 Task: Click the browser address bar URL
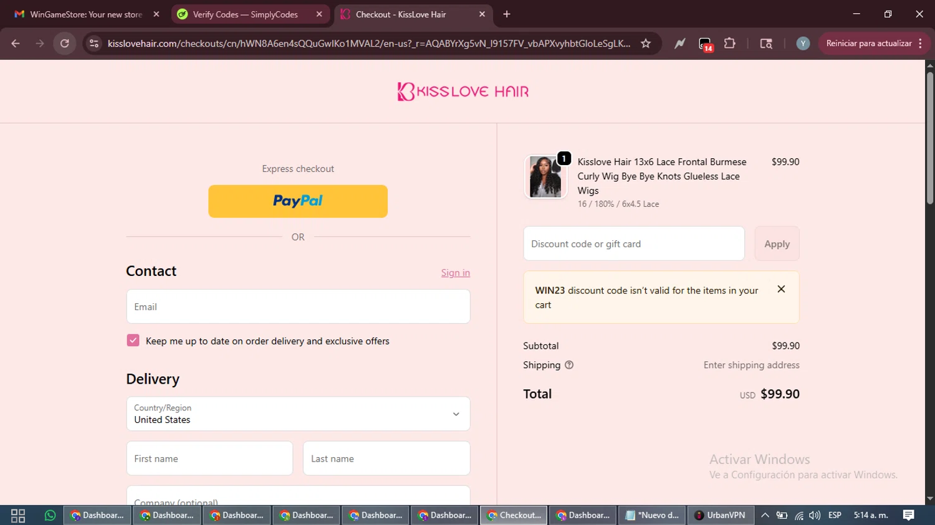368,44
